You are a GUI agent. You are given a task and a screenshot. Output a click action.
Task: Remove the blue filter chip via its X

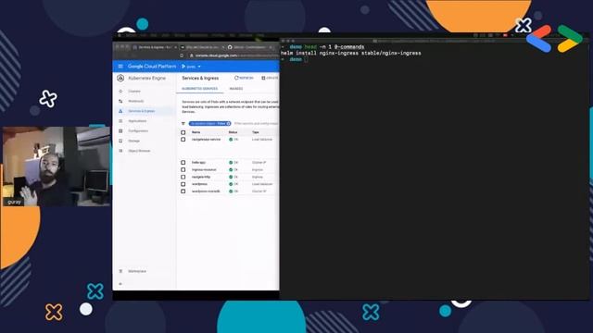tap(229, 123)
